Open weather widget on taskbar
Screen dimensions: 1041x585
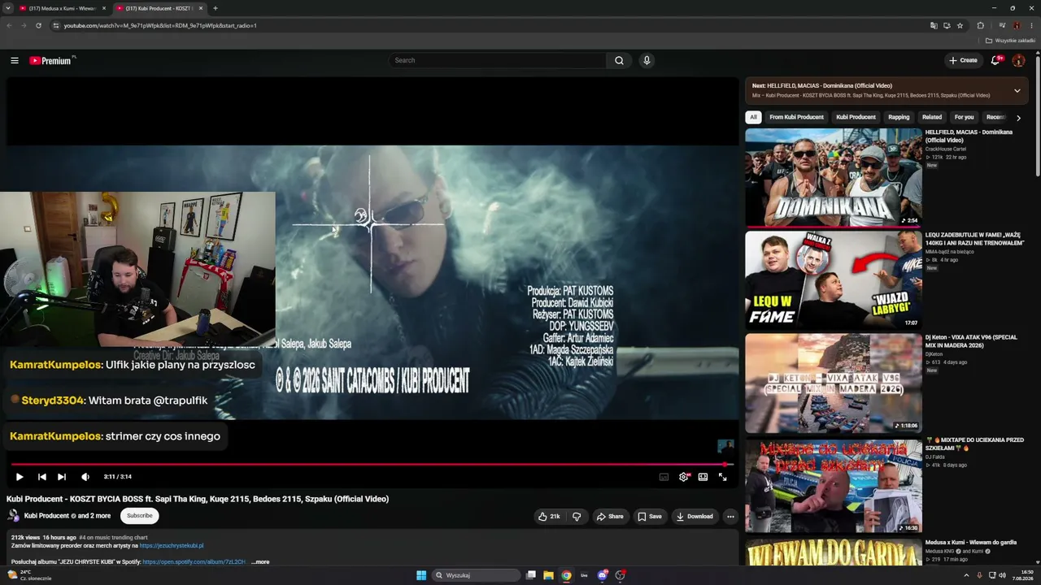[x=28, y=575]
